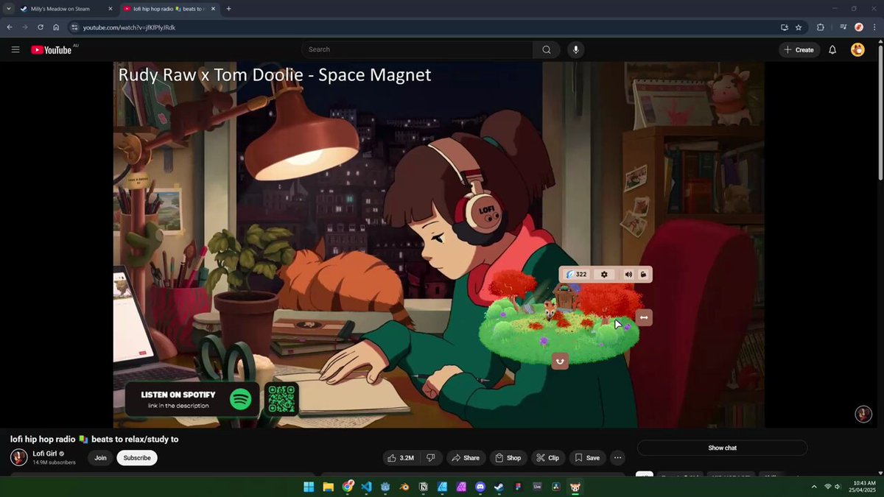The width and height of the screenshot is (884, 497).
Task: Join the Lofi Girl channel membership
Action: pos(100,458)
